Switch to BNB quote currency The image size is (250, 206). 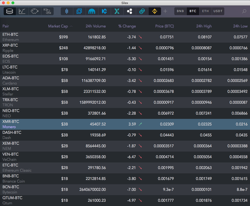pyautogui.click(x=180, y=11)
